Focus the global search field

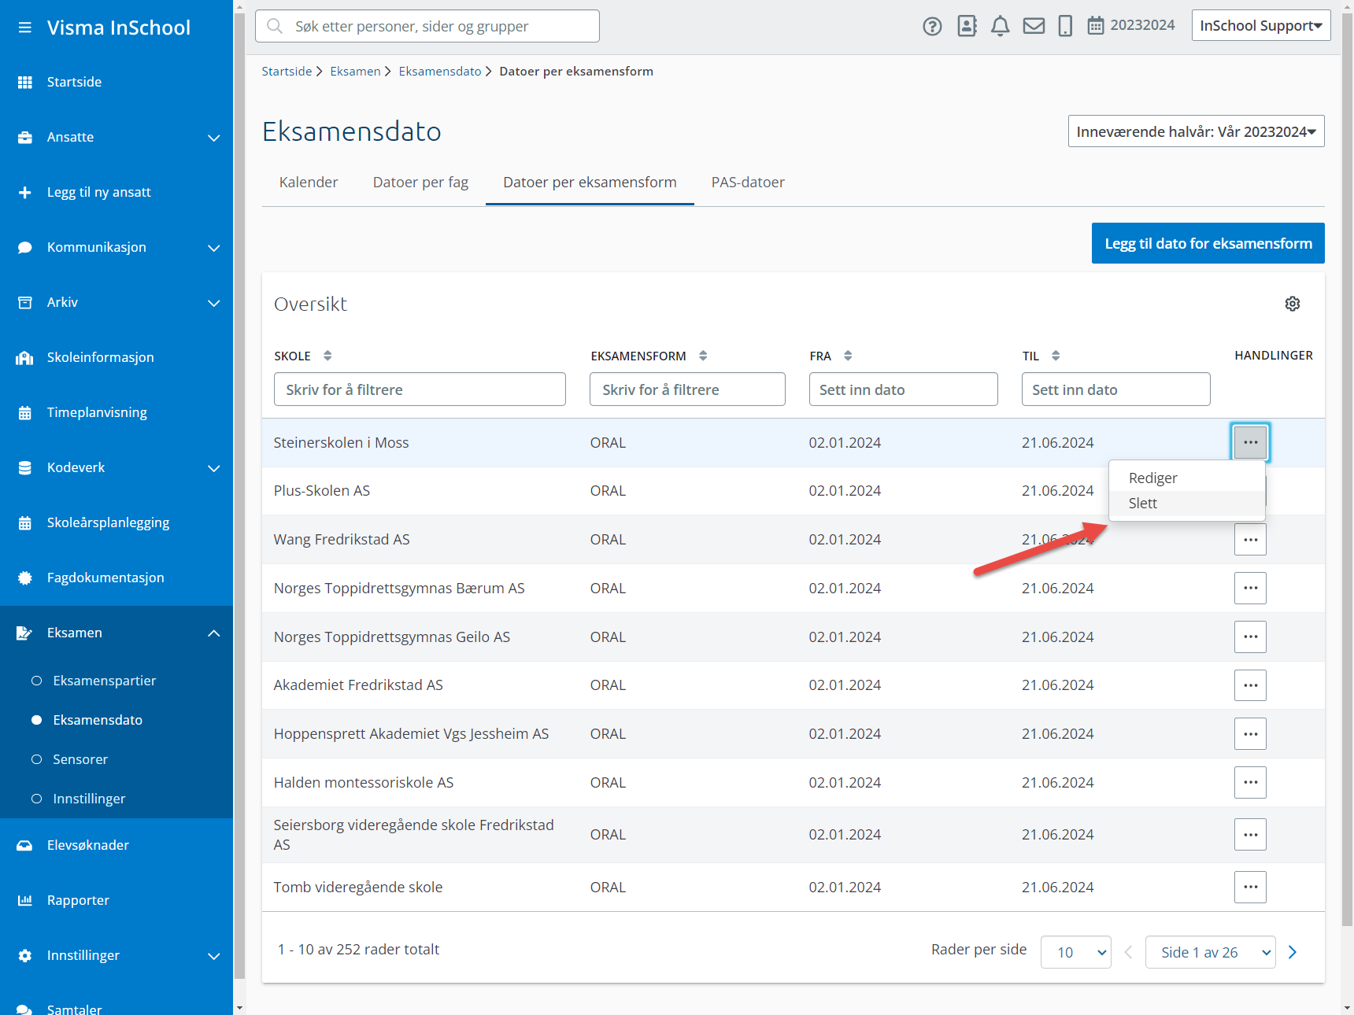[427, 26]
